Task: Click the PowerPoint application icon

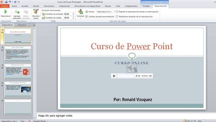Action: [1, 2]
